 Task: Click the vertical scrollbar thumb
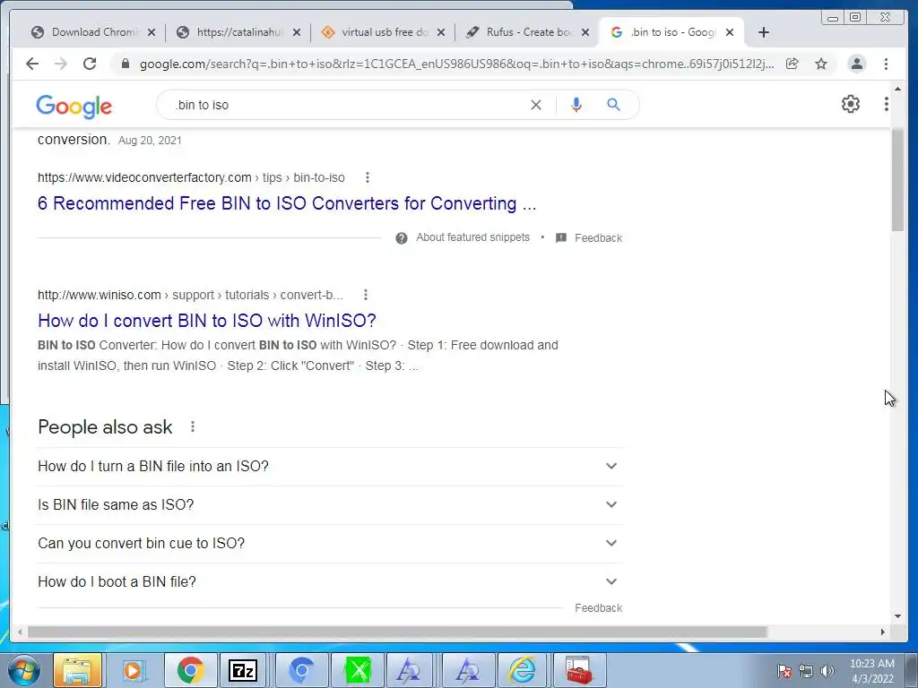tap(897, 180)
